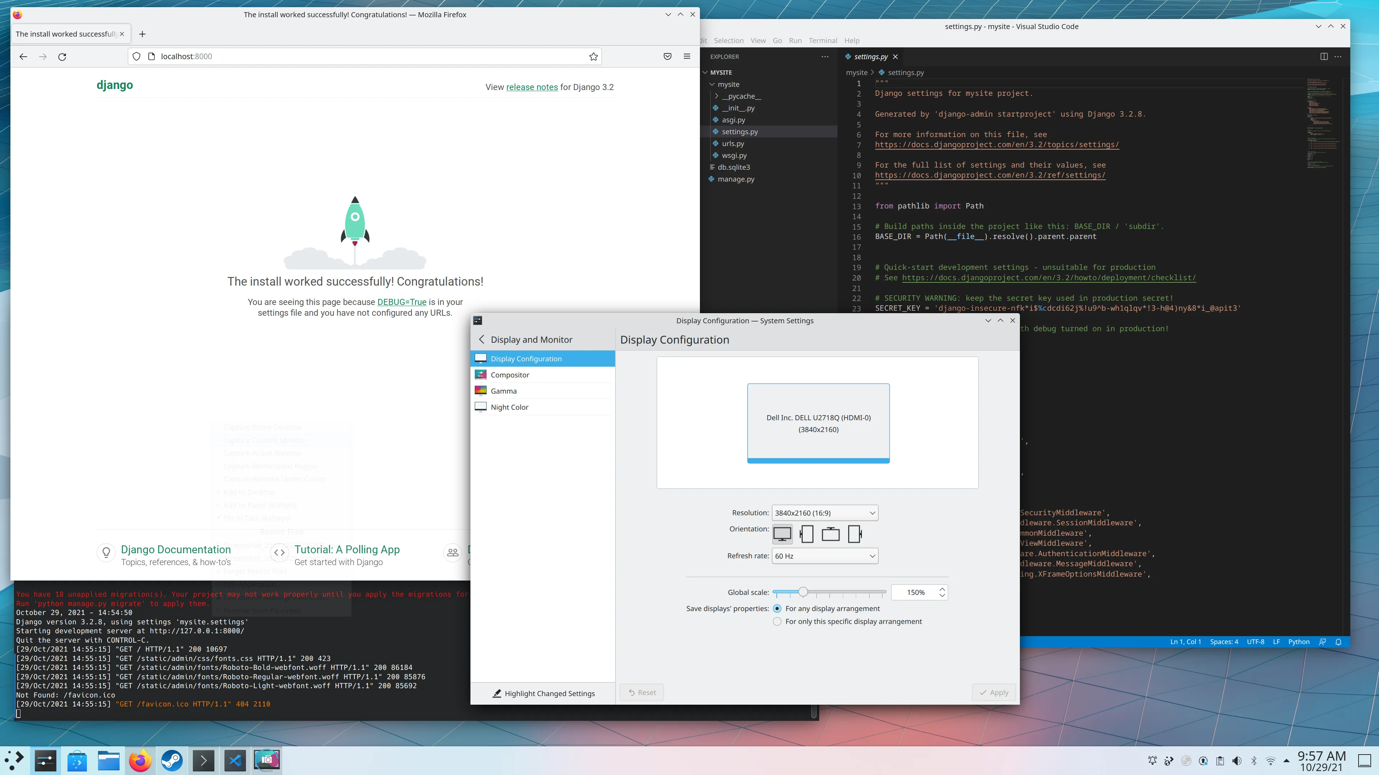
Task: Bookmark the page using the star icon
Action: click(593, 56)
